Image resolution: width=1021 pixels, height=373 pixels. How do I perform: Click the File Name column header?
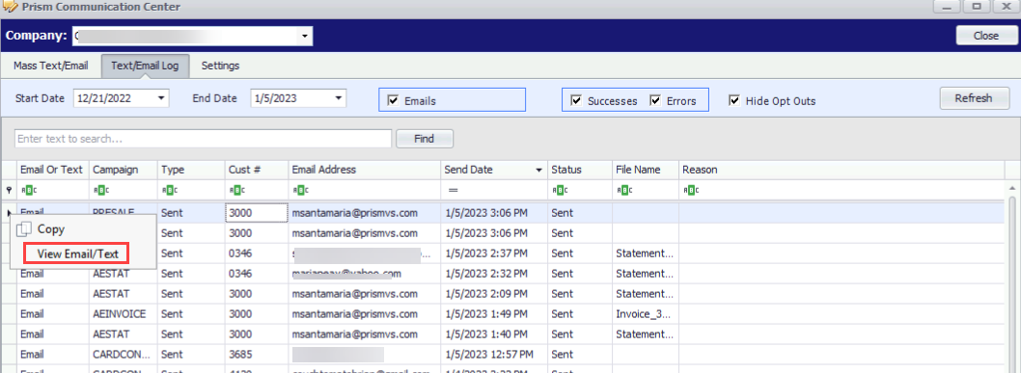(x=646, y=170)
